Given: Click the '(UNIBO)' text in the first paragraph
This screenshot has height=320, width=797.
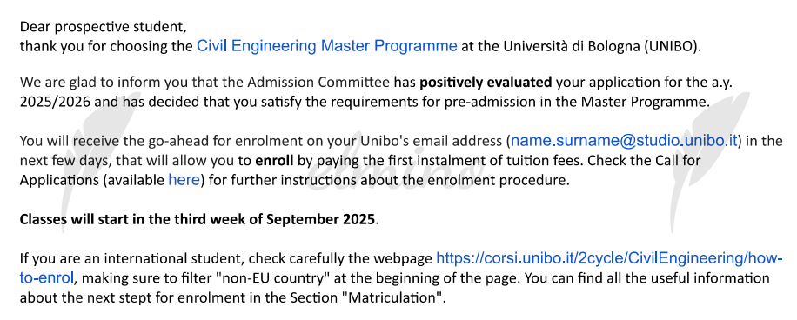Looking at the screenshot, I should [673, 47].
